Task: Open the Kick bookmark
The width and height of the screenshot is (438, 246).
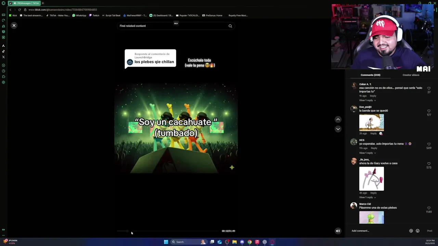Action: 13,15
